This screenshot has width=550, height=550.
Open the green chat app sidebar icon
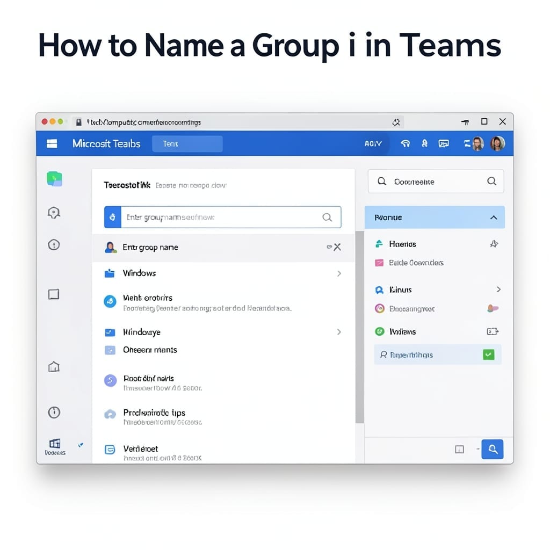pos(54,179)
